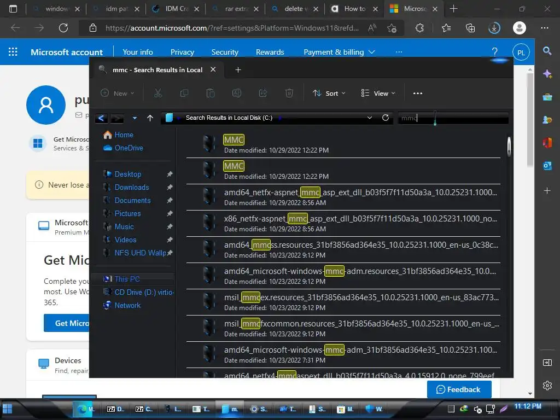560x420 pixels.
Task: Open Downloads in Explorer sidebar
Action: coord(126,187)
